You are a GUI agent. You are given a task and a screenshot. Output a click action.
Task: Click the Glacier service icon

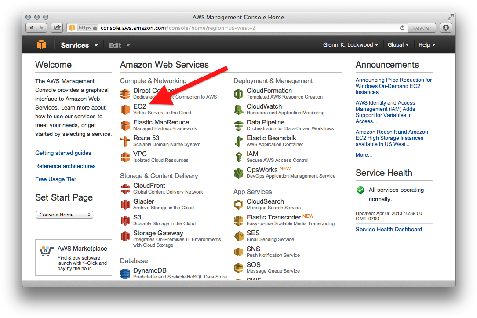click(125, 205)
